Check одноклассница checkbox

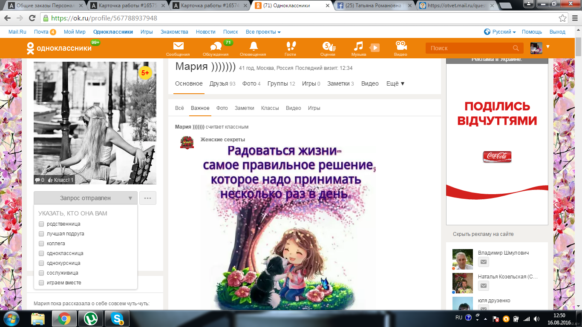41,253
